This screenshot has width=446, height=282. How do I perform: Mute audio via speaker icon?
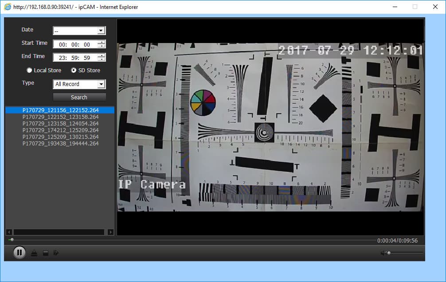383,253
